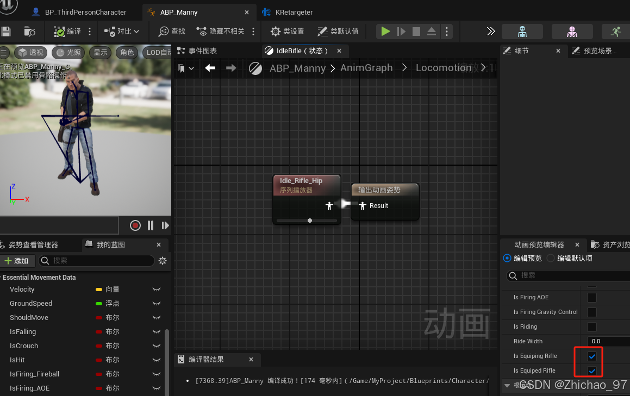Viewport: 630px width, 396px height.
Task: Expand the toolbar overflow double chevron
Action: pyautogui.click(x=491, y=32)
